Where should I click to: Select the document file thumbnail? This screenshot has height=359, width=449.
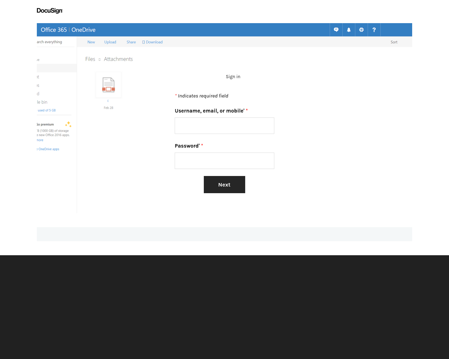tap(108, 85)
